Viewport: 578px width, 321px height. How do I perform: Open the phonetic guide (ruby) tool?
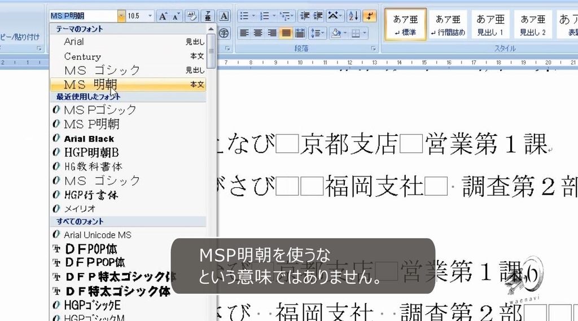pyautogui.click(x=208, y=16)
